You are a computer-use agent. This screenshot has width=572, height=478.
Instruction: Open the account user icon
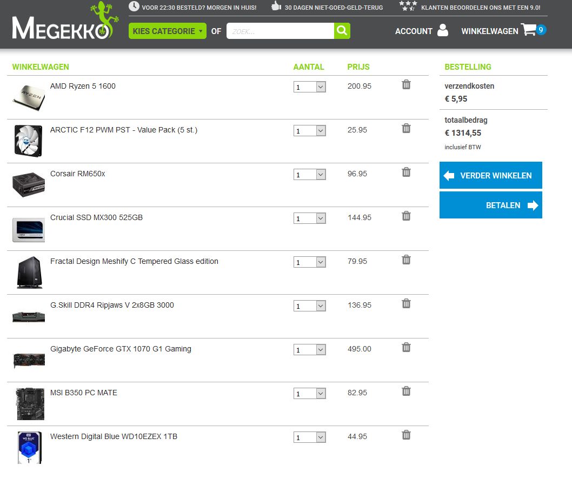pos(442,30)
